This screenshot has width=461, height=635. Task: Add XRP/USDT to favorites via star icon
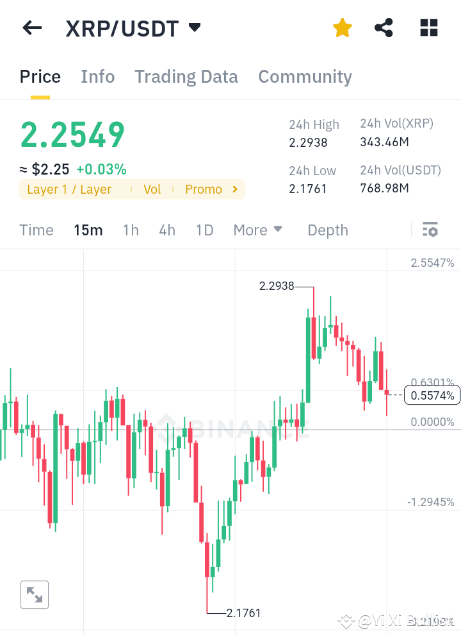tap(342, 28)
